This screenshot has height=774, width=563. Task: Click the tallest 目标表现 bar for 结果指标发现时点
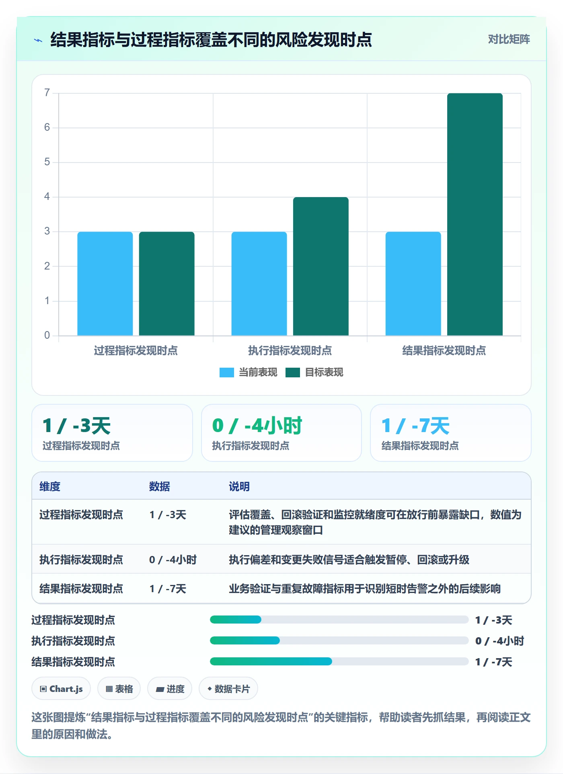click(x=475, y=214)
